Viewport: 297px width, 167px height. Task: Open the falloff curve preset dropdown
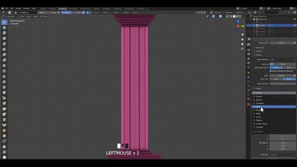pos(274,93)
